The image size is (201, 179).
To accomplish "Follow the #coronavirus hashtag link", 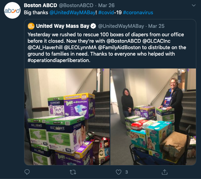I will click(x=138, y=13).
